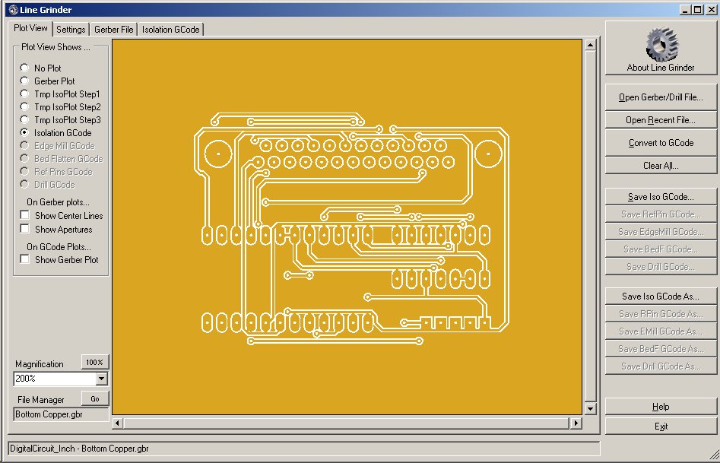Click the vertical scrollbar down arrow

(x=590, y=408)
